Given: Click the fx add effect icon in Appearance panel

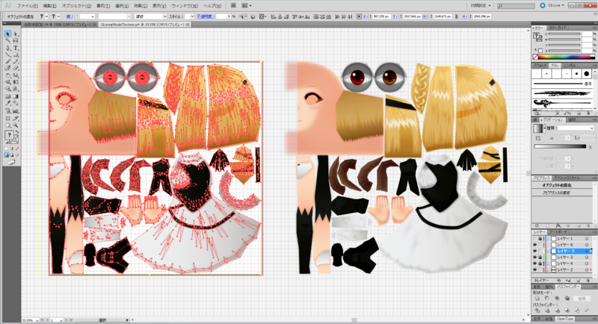Looking at the screenshot, I should click(558, 225).
